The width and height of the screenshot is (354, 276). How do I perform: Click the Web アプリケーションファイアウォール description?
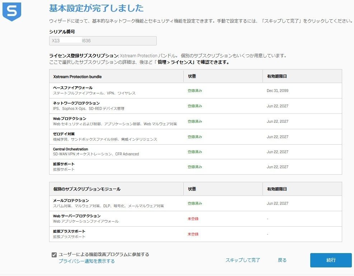[x=86, y=221]
